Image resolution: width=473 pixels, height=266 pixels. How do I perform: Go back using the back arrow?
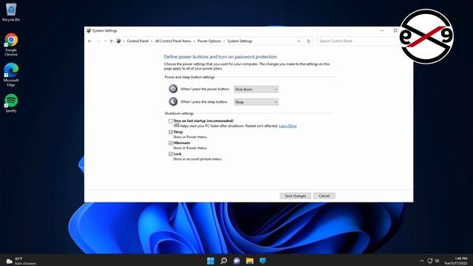click(89, 41)
